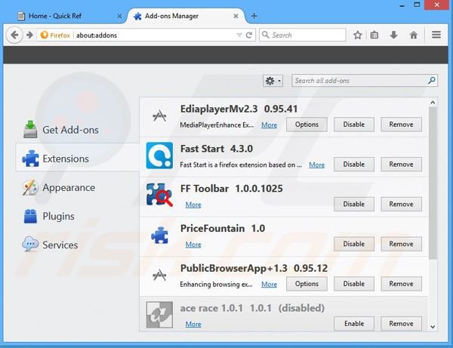This screenshot has width=453, height=348.
Task: Reload the about:addons page
Action: [248, 35]
